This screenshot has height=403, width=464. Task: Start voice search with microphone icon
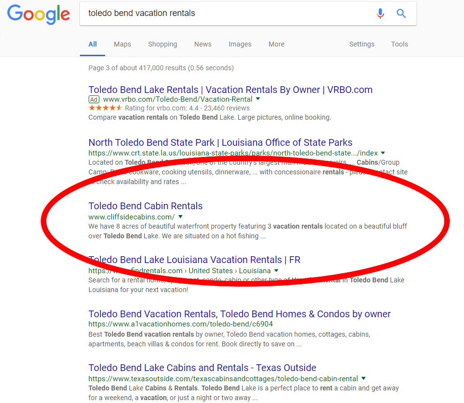380,13
